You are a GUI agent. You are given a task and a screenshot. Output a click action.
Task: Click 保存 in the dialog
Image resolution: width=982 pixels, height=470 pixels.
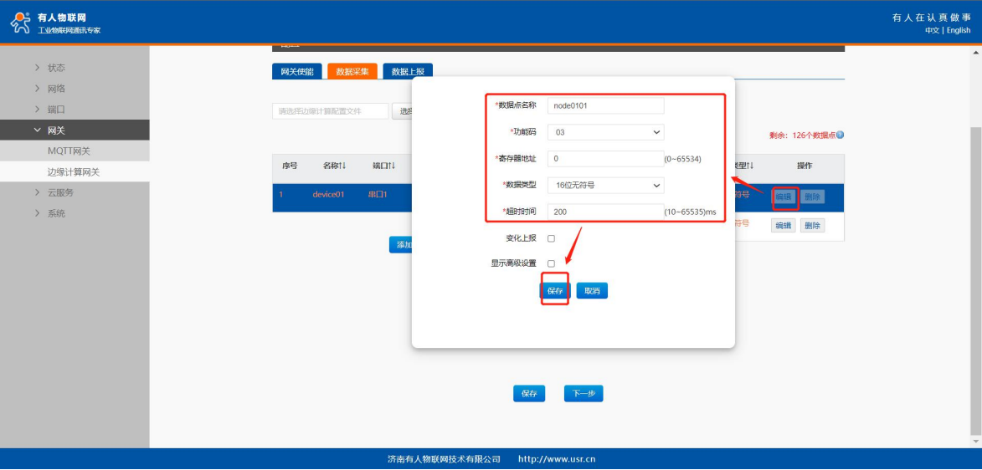point(554,291)
